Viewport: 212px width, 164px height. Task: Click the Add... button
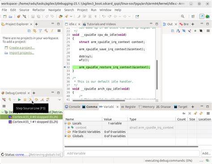coord(206,153)
